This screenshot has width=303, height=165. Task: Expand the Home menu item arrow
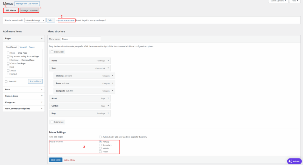coord(108,61)
